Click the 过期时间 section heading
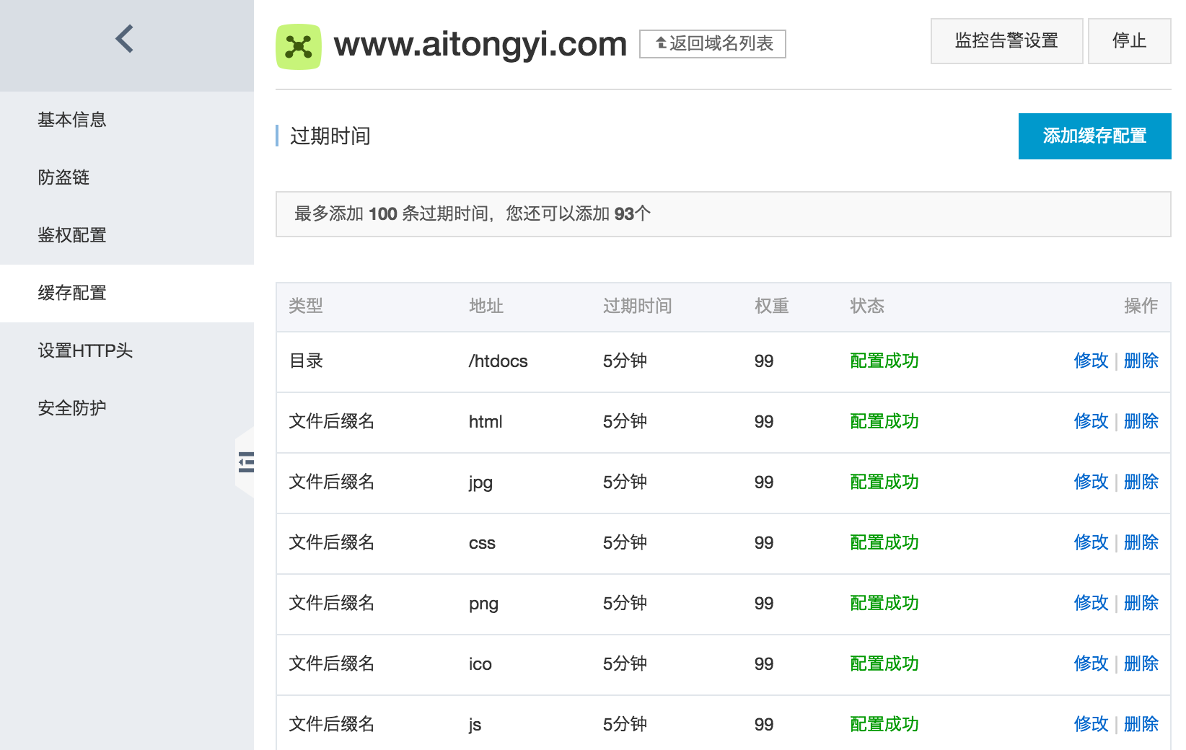This screenshot has height=750, width=1186. pyautogui.click(x=330, y=136)
